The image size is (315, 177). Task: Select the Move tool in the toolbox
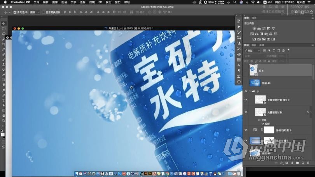tap(3, 24)
